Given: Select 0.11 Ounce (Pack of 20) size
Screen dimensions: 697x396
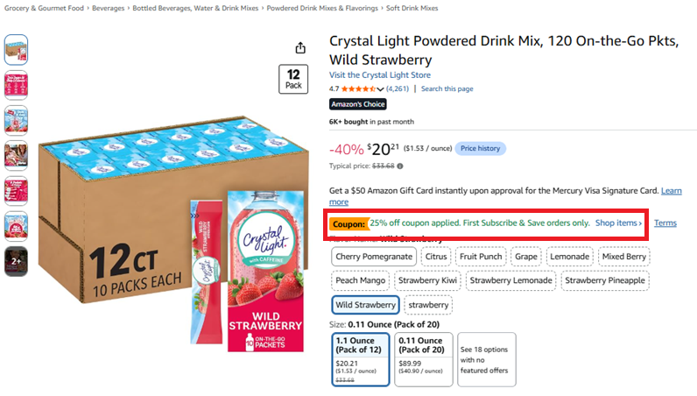Looking at the screenshot, I should (424, 359).
